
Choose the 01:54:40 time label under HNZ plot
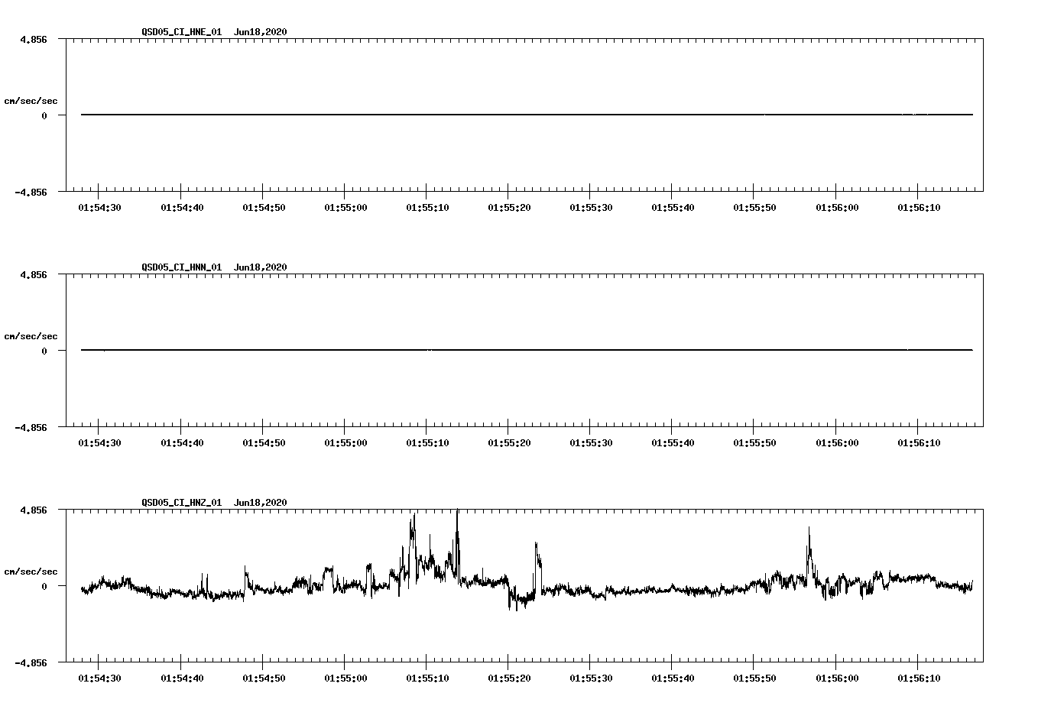click(x=182, y=678)
